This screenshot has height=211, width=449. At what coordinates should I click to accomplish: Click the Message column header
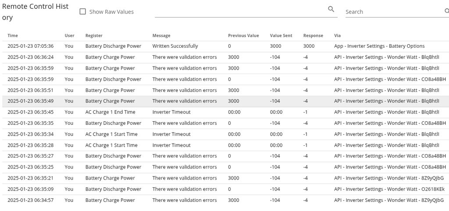click(161, 35)
